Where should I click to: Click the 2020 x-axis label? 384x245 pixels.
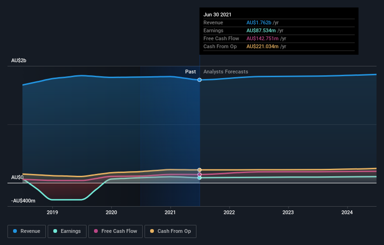[x=111, y=212]
